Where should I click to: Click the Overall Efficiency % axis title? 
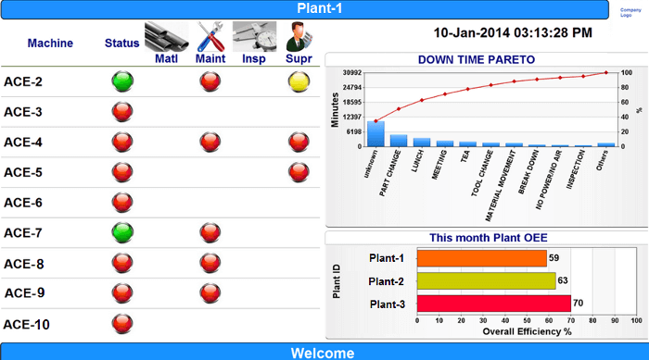click(527, 331)
